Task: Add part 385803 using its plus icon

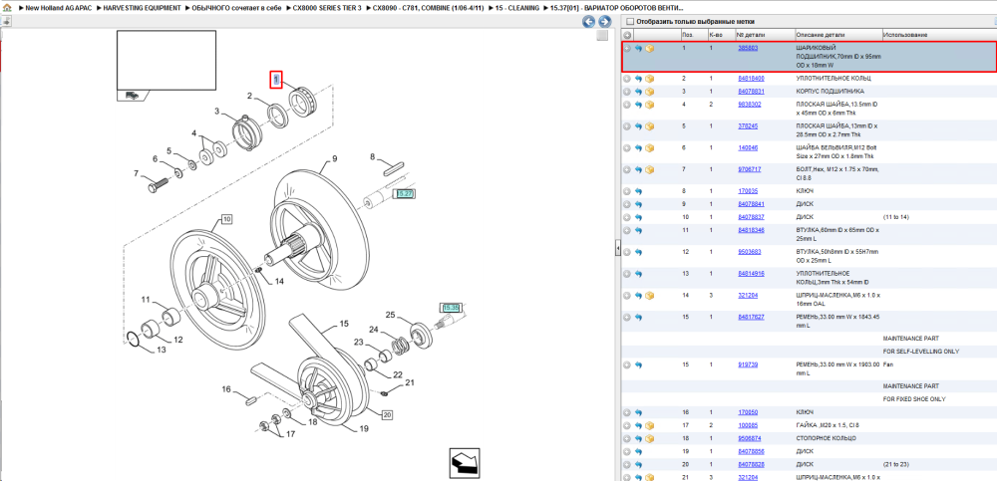Action: click(627, 48)
